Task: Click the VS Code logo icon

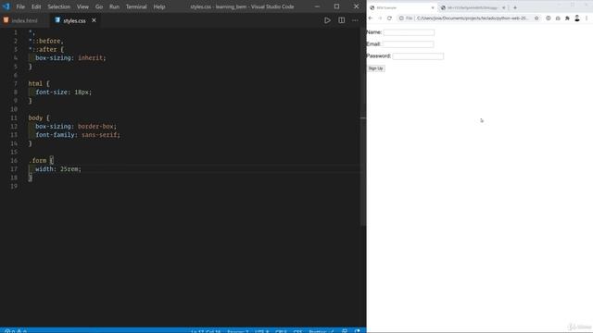Action: [6, 6]
